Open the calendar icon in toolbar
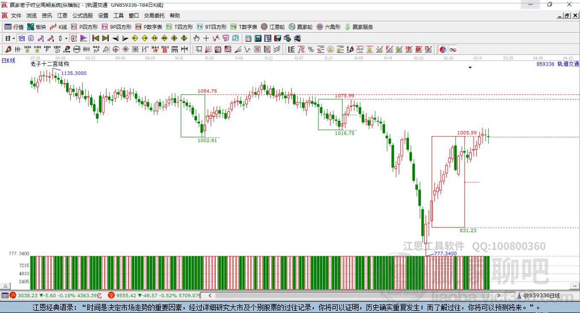The image size is (580, 313). click(x=248, y=38)
